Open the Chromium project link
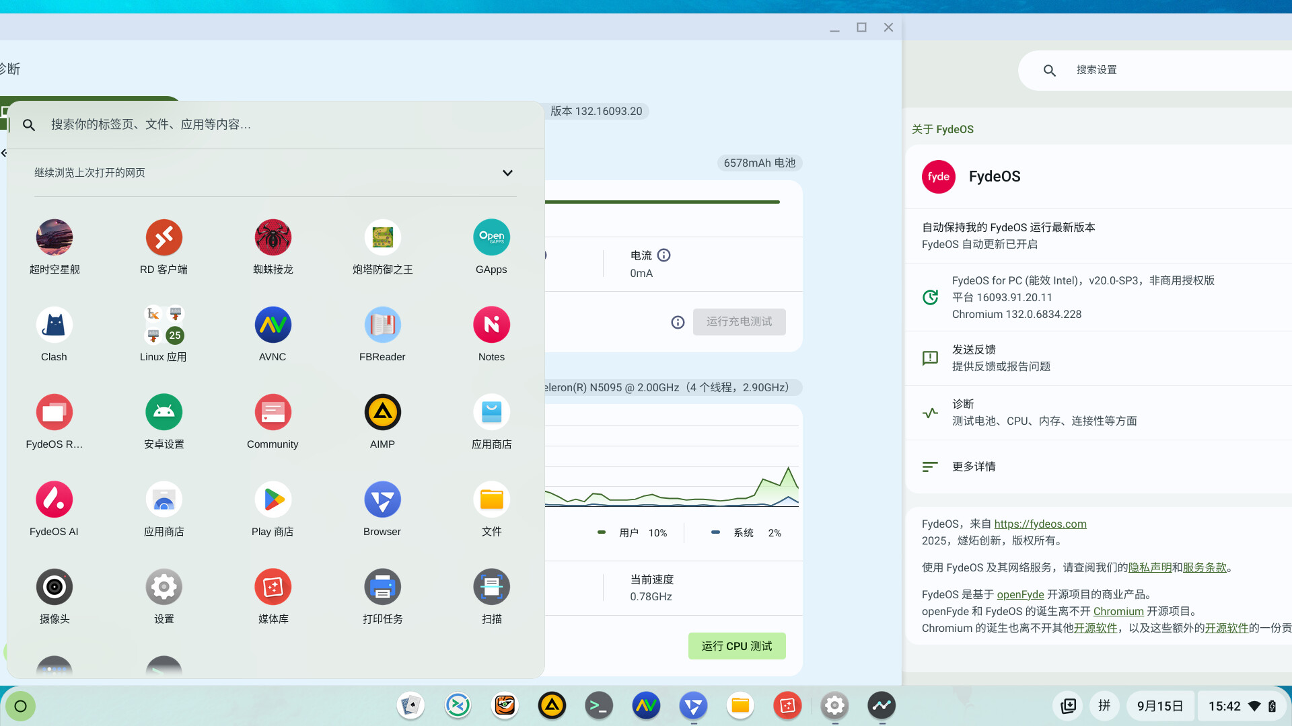The width and height of the screenshot is (1292, 726). (x=1118, y=612)
